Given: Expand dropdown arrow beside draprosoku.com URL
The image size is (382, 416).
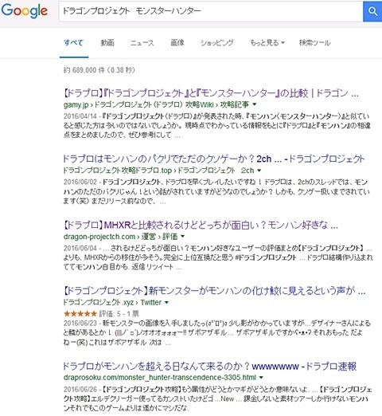Looking at the screenshot, I should click(261, 378).
